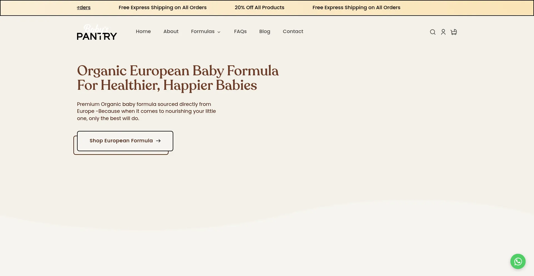Open the FAQs page

[x=240, y=31]
